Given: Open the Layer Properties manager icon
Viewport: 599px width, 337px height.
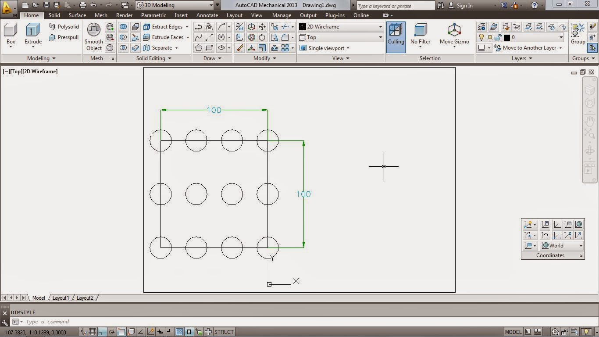Looking at the screenshot, I should pyautogui.click(x=481, y=26).
